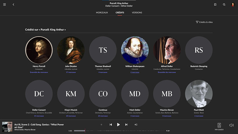The width and height of the screenshot is (238, 134).
Task: Click the Paul Elliott name label
Action: pyautogui.click(x=199, y=110)
